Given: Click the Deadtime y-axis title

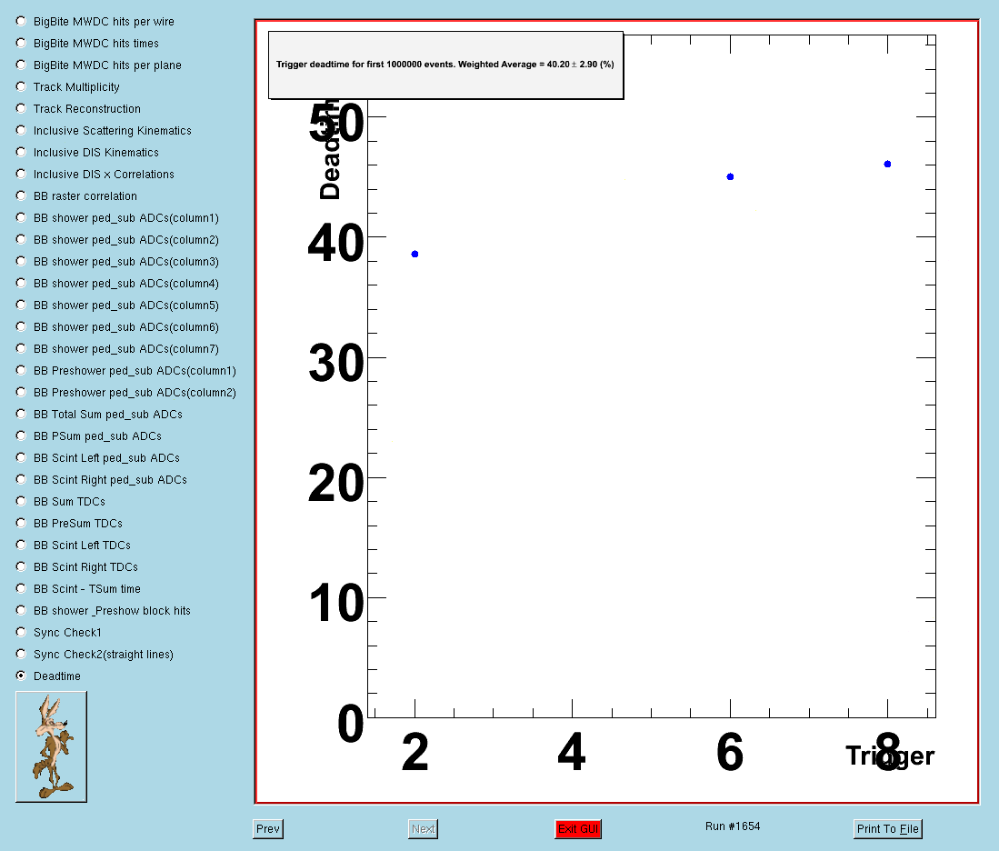Looking at the screenshot, I should [x=330, y=148].
